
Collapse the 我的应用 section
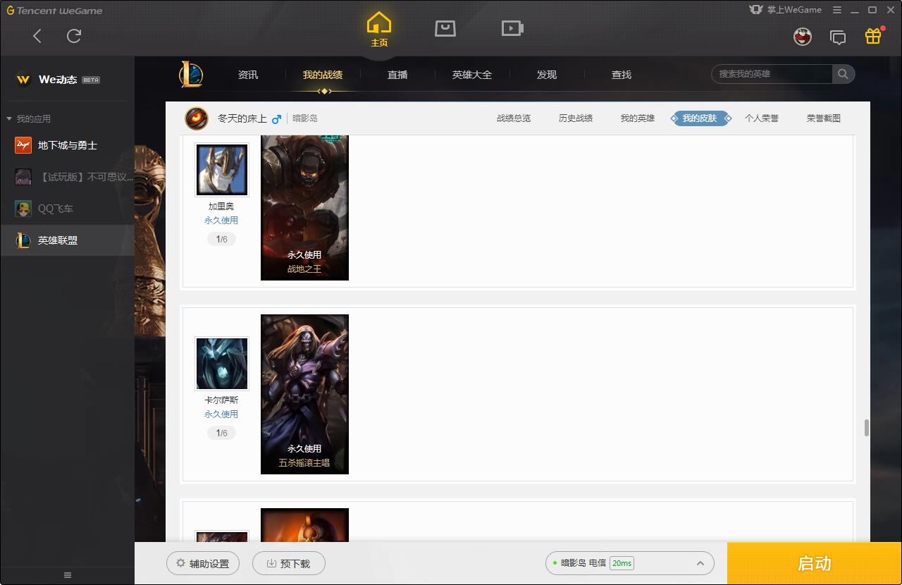point(30,118)
